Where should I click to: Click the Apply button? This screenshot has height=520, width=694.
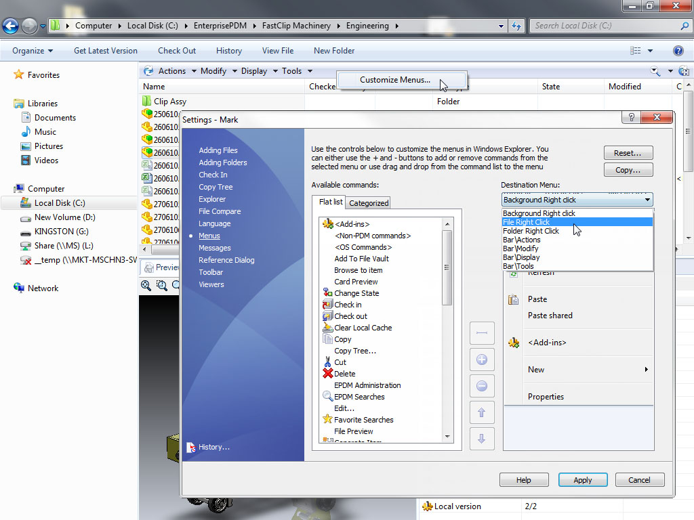pyautogui.click(x=582, y=480)
